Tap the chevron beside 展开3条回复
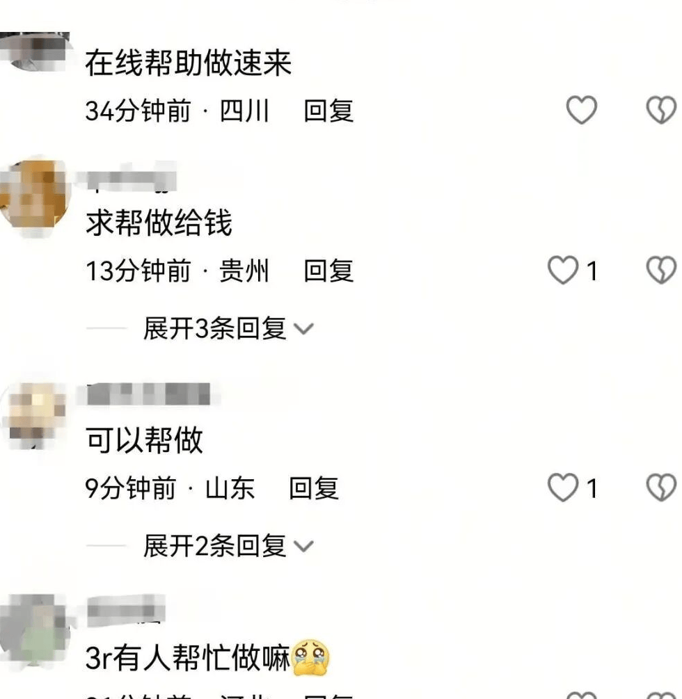 tap(303, 329)
